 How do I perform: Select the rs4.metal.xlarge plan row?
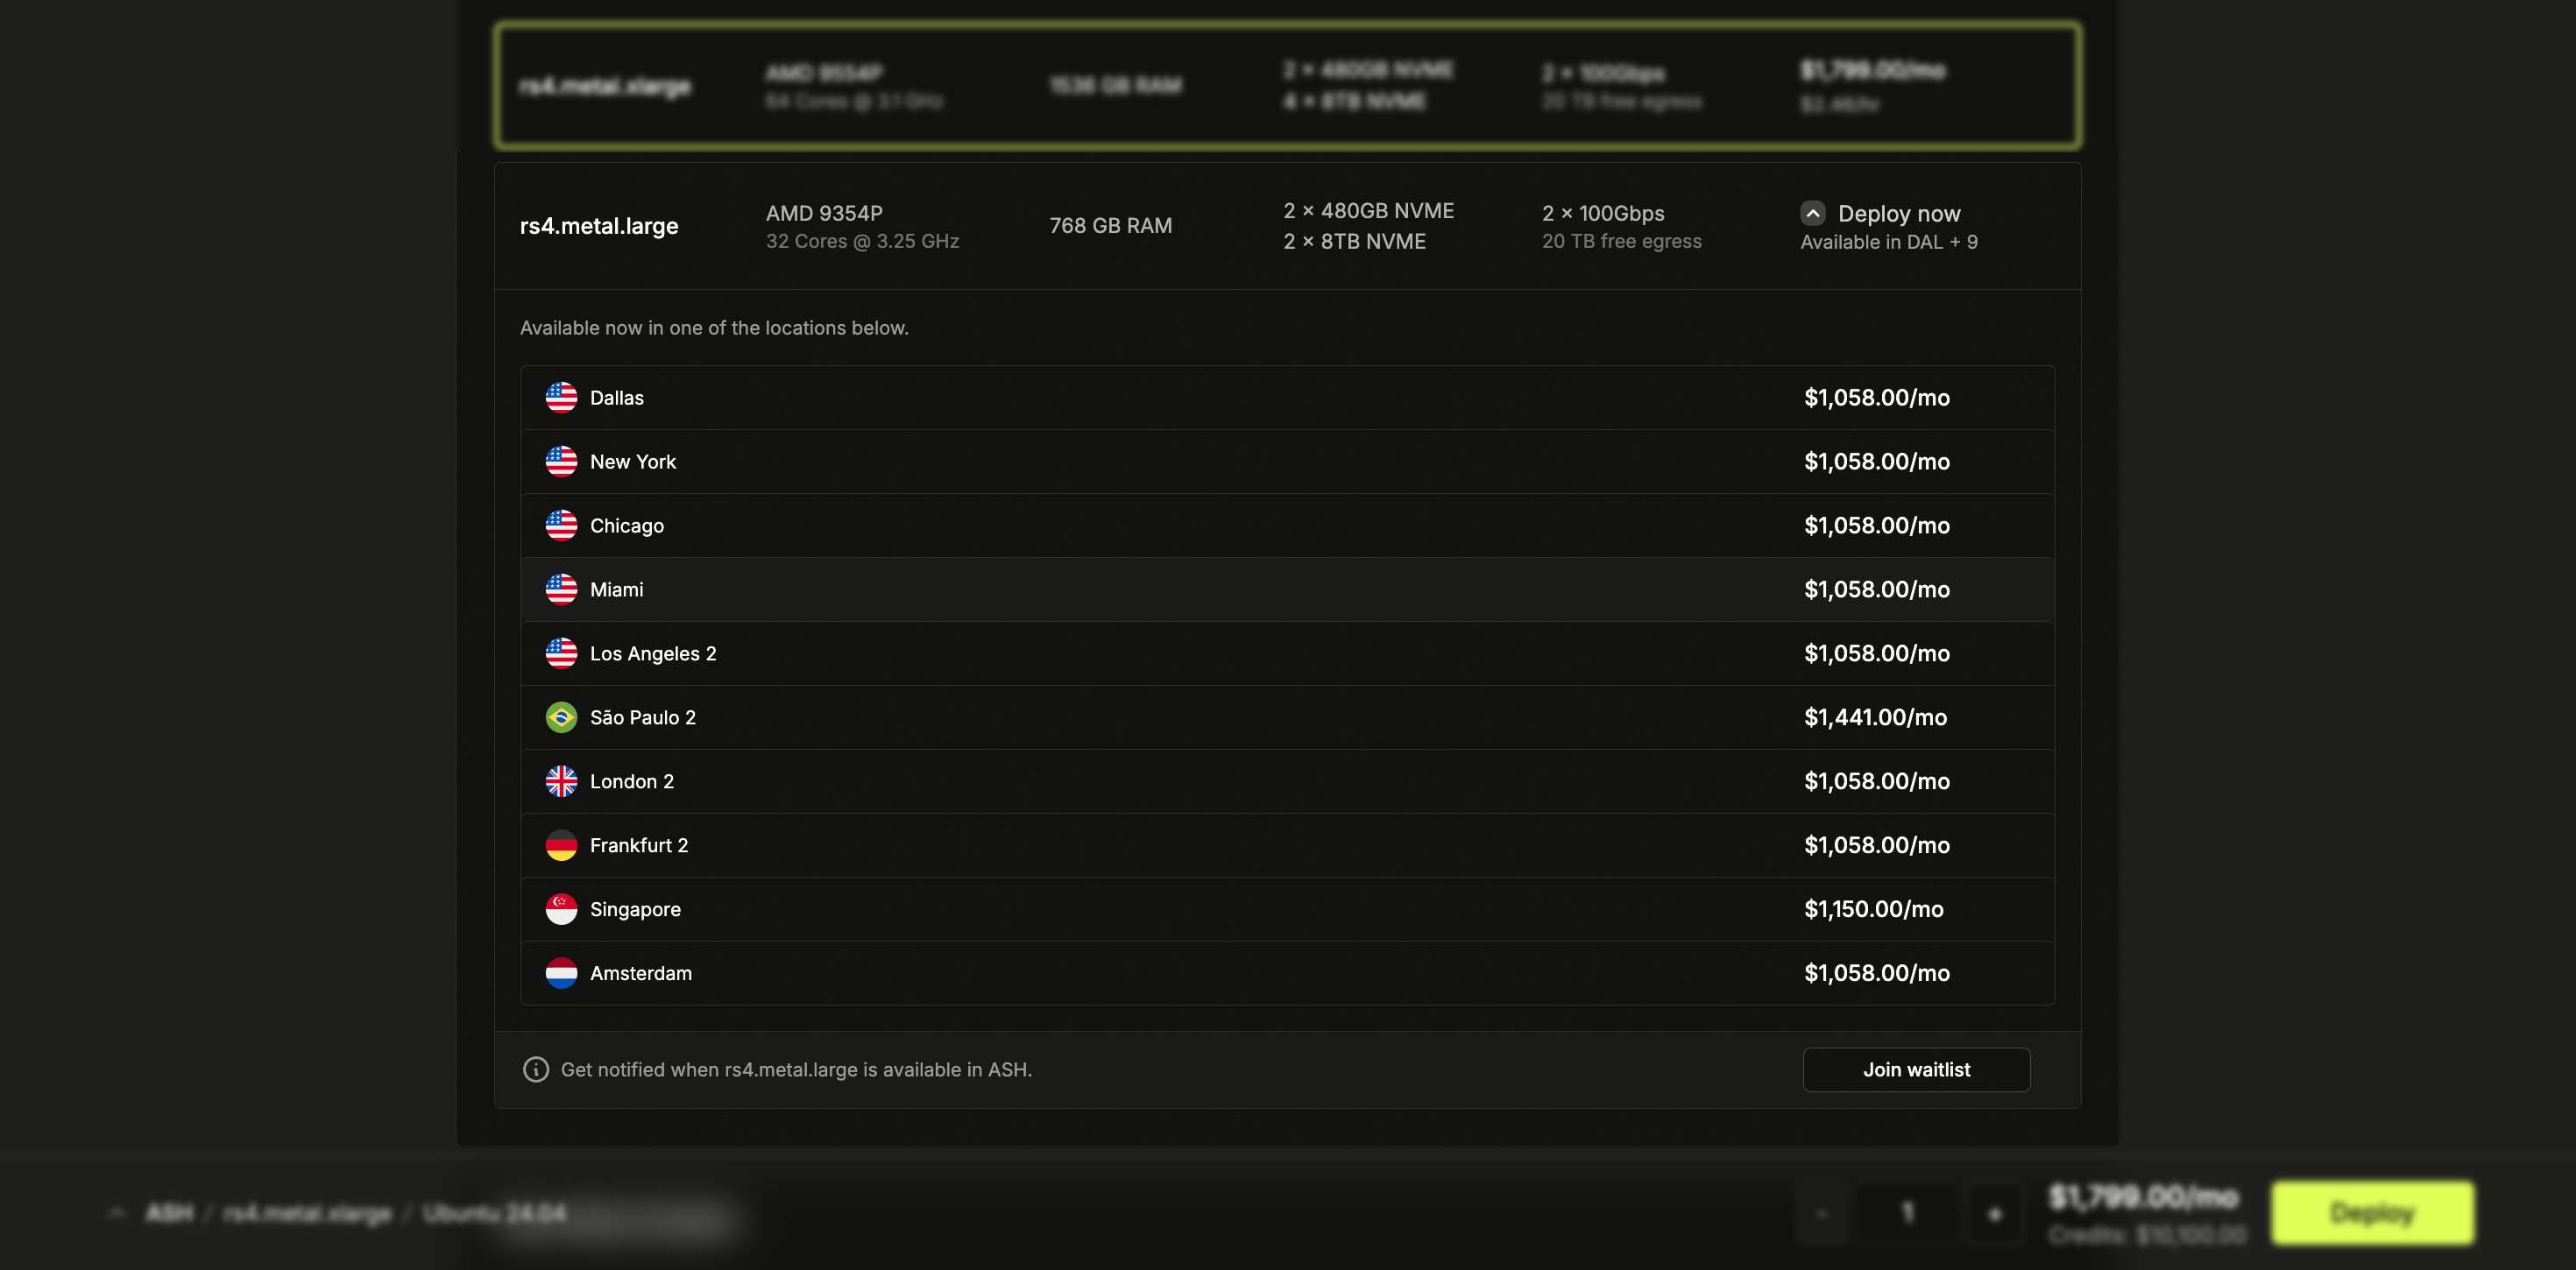pyautogui.click(x=1287, y=86)
